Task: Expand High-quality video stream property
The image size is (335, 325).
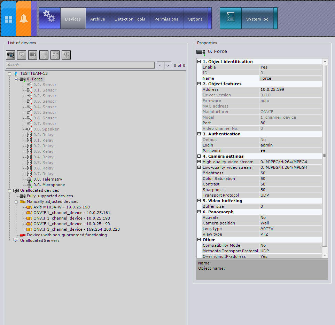Action: click(x=199, y=162)
